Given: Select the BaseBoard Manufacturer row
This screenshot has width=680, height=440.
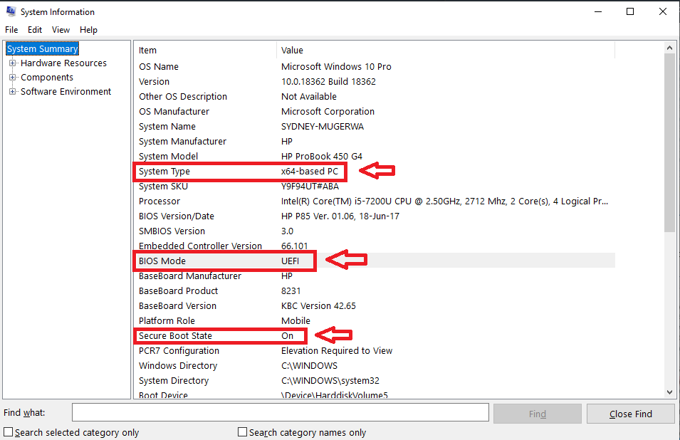Looking at the screenshot, I should 375,276.
